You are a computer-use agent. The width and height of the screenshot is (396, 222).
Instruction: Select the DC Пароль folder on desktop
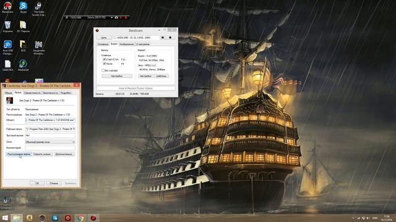(24, 27)
